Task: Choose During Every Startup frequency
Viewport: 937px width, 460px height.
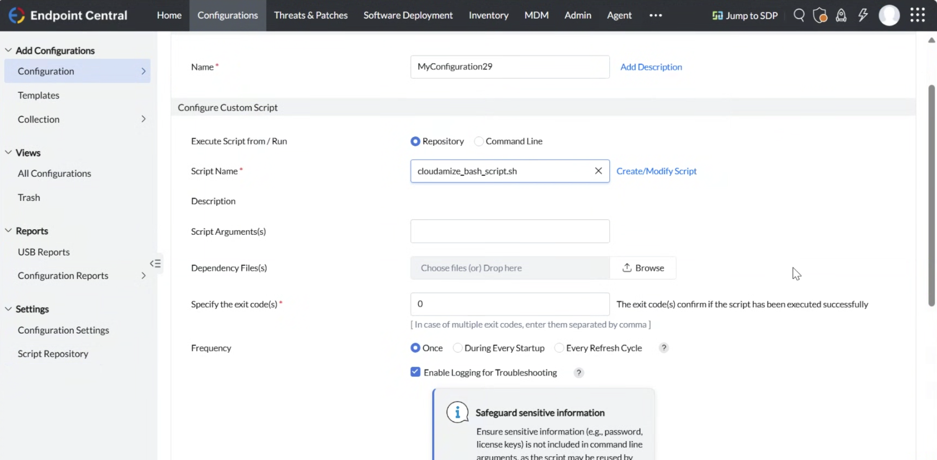Action: (x=458, y=348)
